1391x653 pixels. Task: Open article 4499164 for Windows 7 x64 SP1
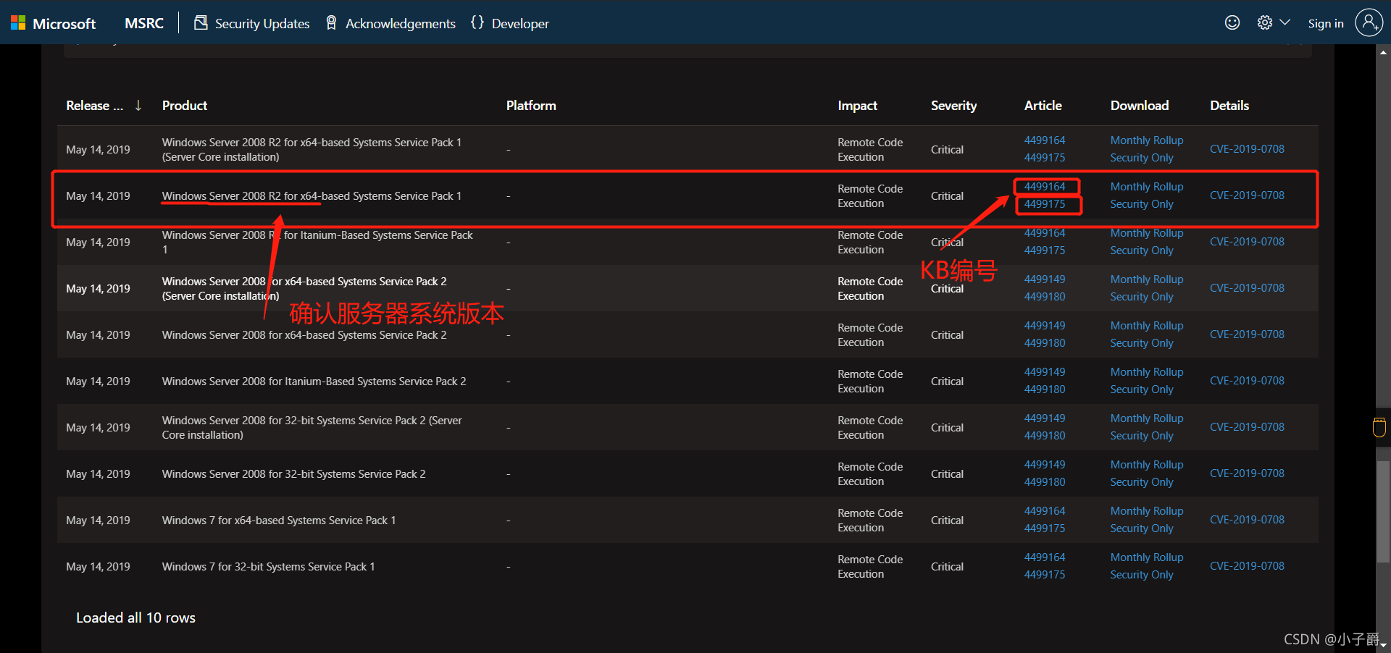coord(1045,511)
